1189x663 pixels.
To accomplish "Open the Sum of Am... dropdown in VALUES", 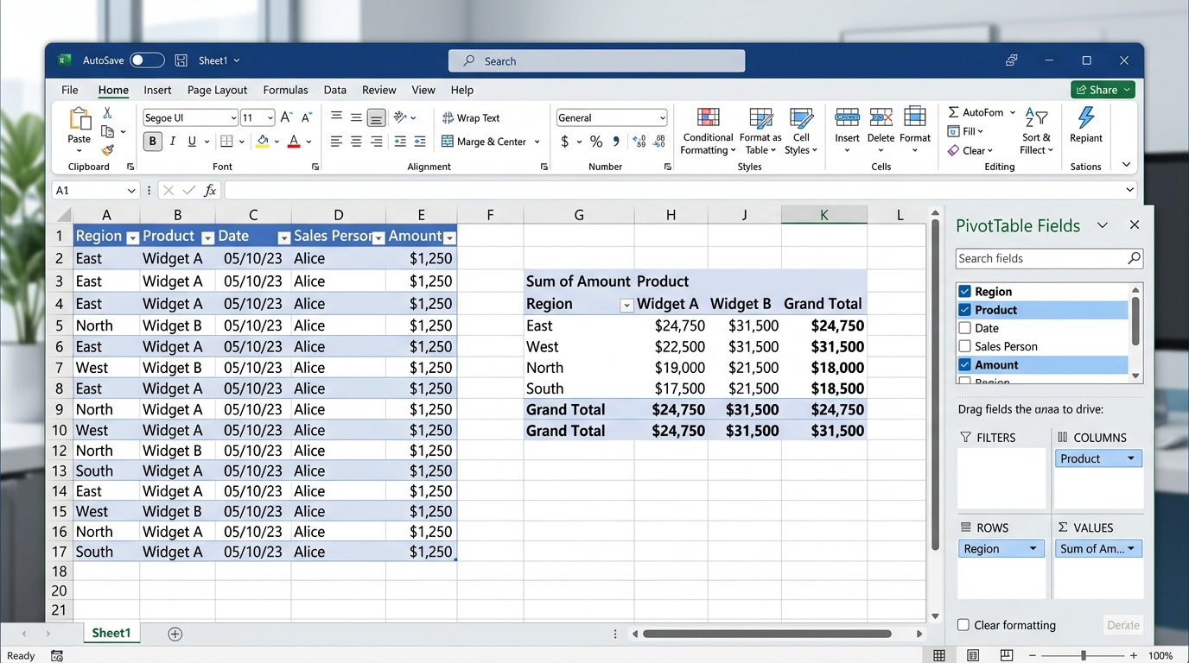I will point(1130,549).
